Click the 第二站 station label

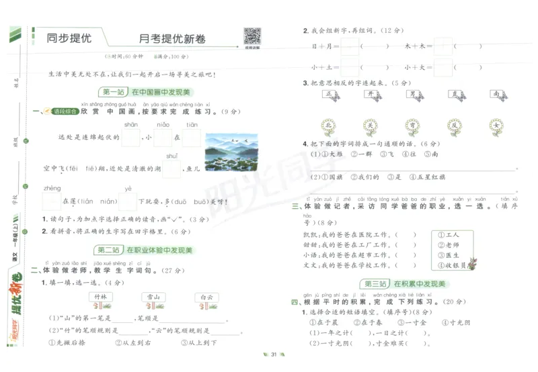[108, 250]
